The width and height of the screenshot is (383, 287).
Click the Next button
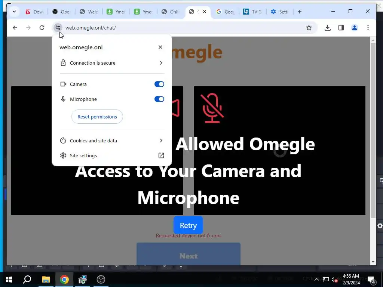coord(189,254)
